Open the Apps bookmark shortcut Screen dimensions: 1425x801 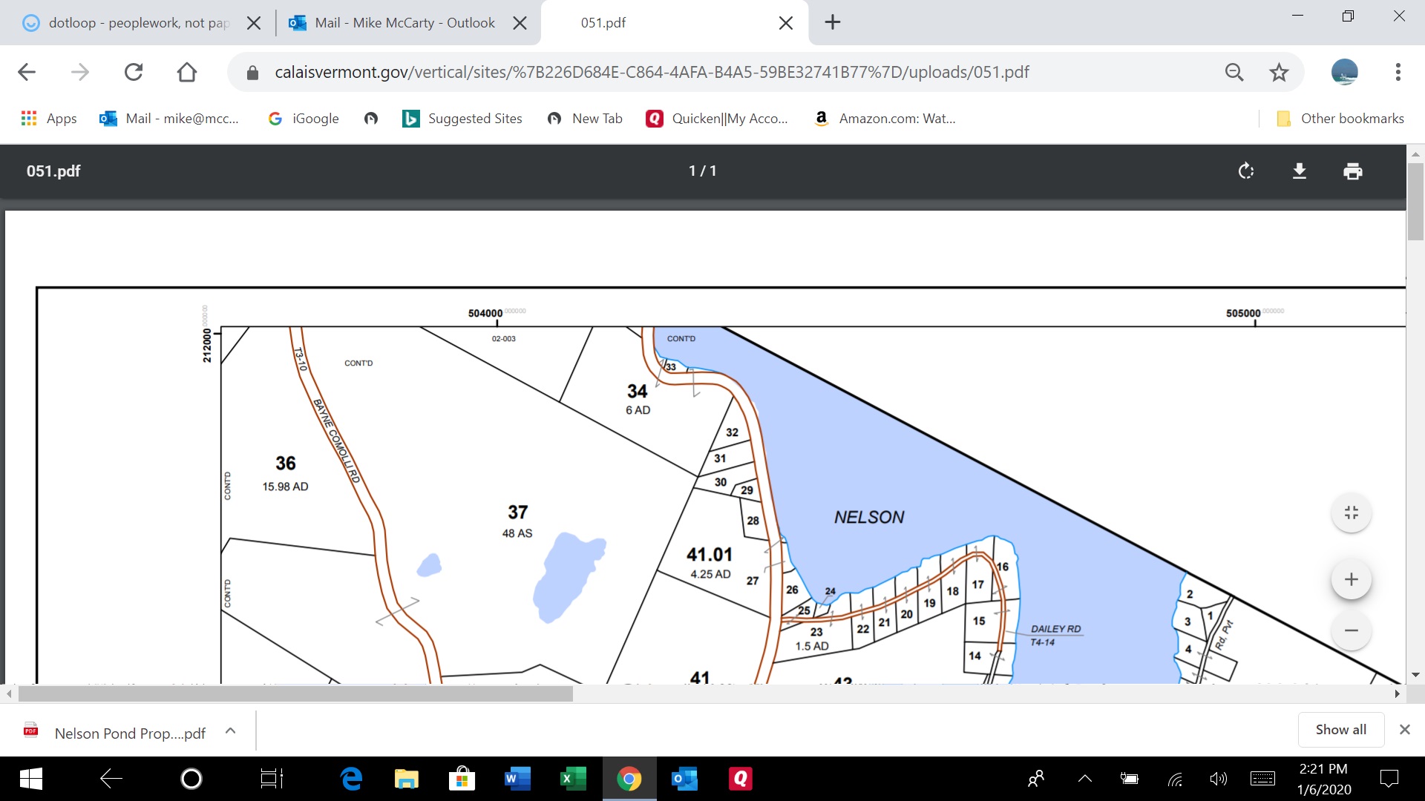[49, 119]
